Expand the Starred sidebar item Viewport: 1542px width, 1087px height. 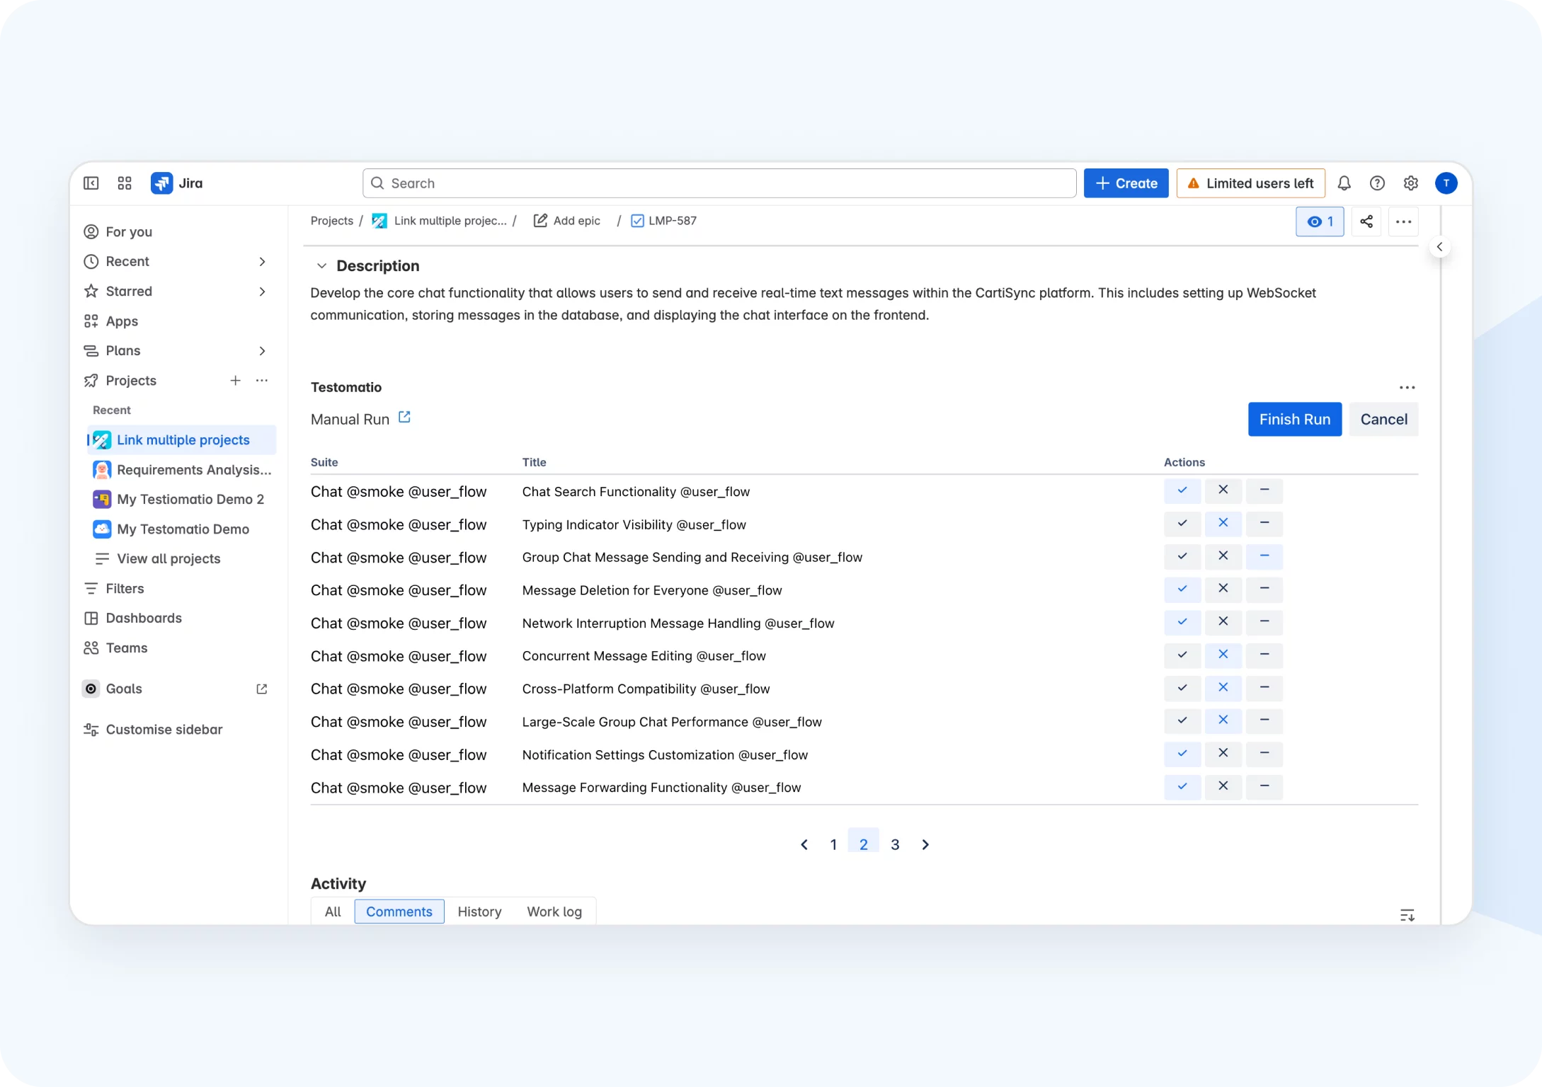[x=262, y=292]
